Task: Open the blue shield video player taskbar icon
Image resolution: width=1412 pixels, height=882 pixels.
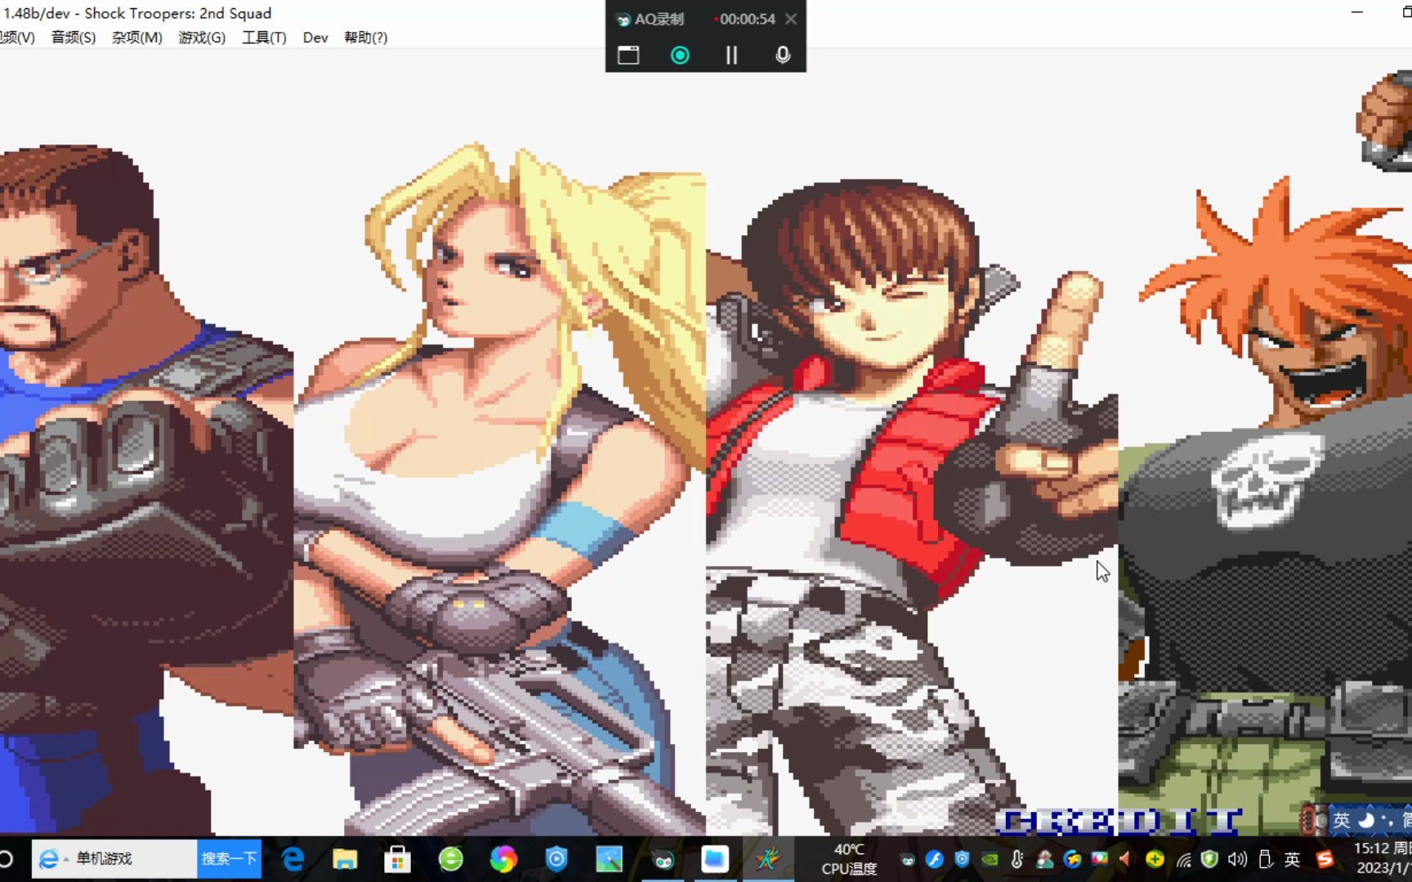Action: 556,858
